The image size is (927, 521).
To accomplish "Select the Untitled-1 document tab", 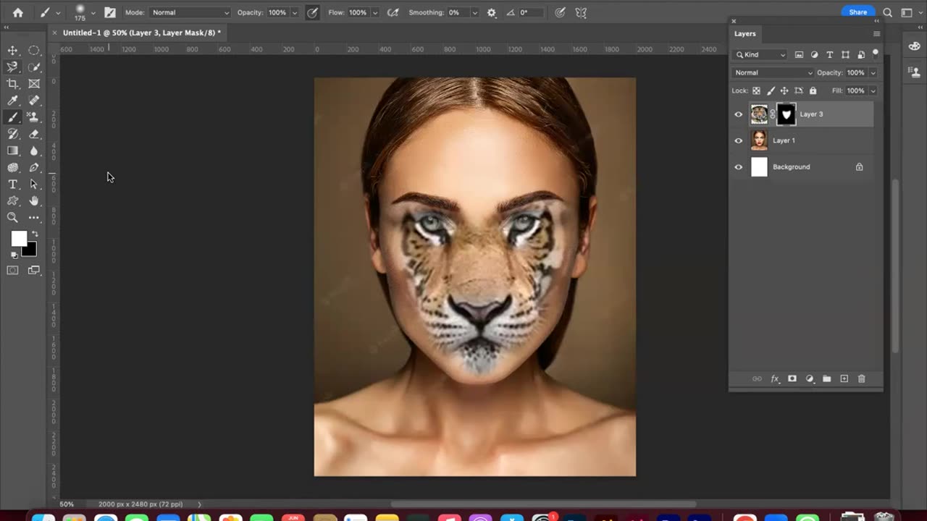I will click(141, 33).
